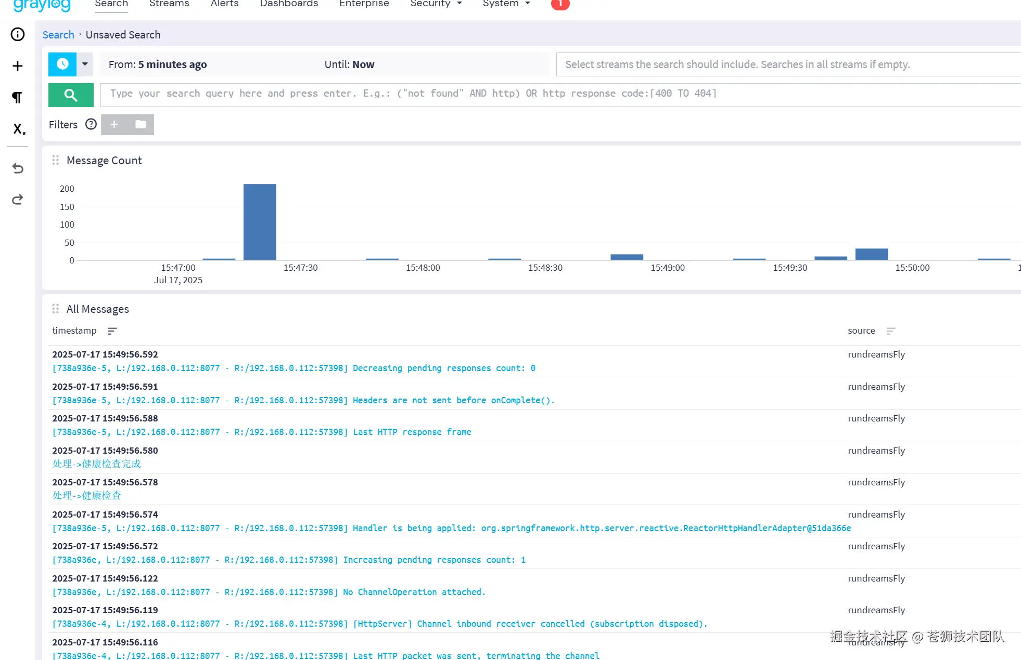Click the clock time range button

62,64
